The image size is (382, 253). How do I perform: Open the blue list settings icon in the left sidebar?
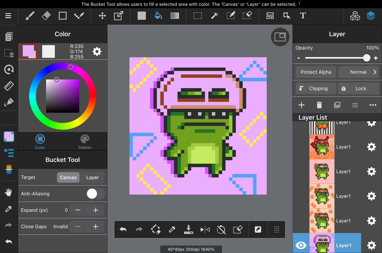(x=9, y=153)
